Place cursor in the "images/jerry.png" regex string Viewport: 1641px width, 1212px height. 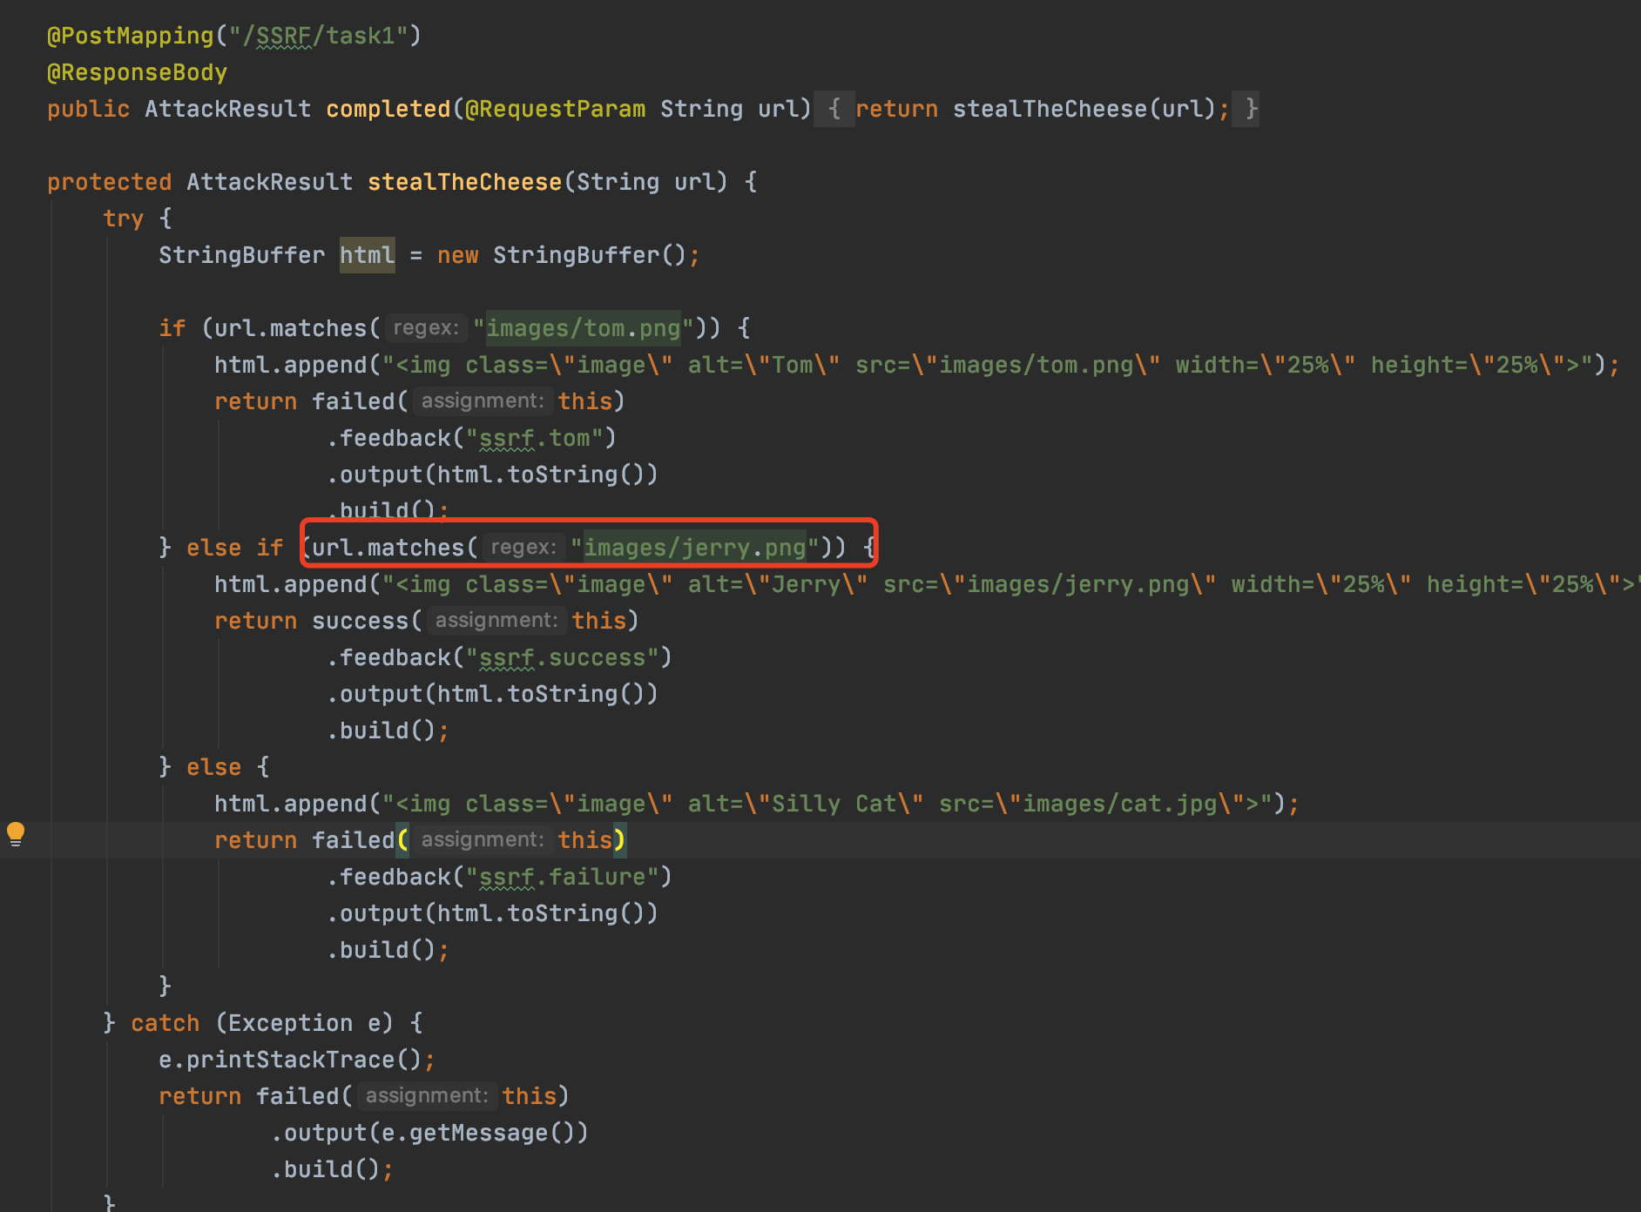[694, 548]
